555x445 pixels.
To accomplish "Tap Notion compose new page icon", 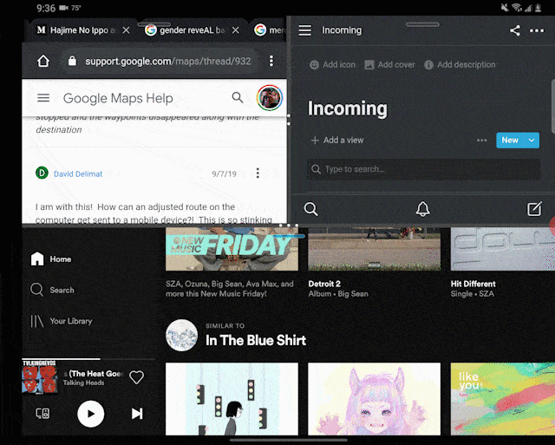I will tap(534, 208).
